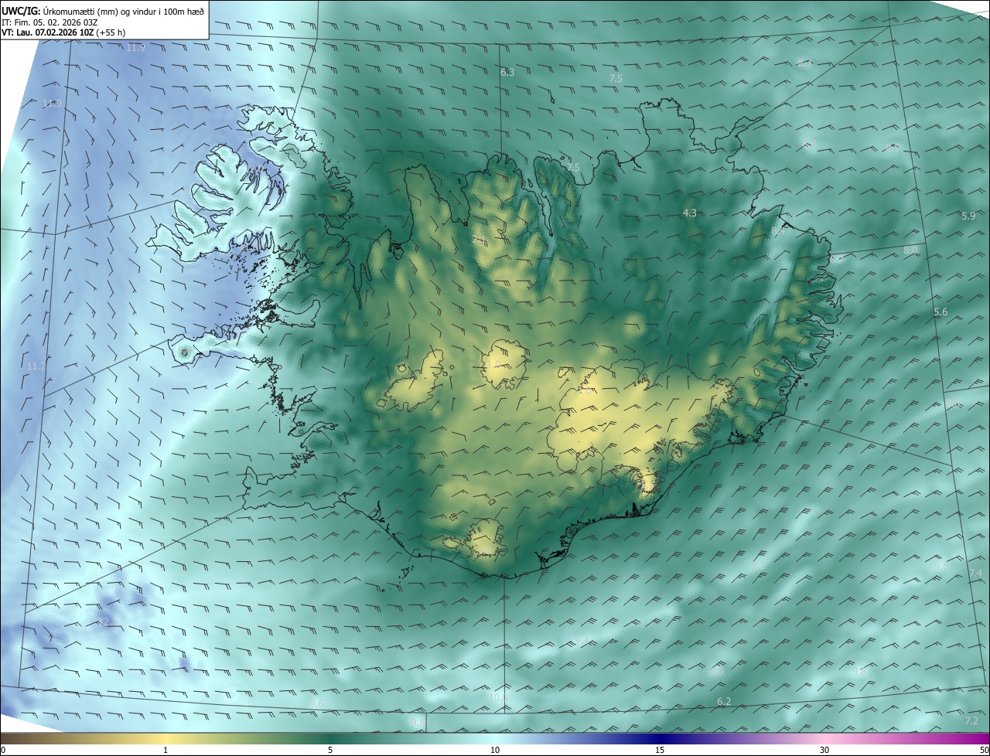Click the 0 tick on the color scale
This screenshot has width=990, height=756.
pyautogui.click(x=3, y=751)
